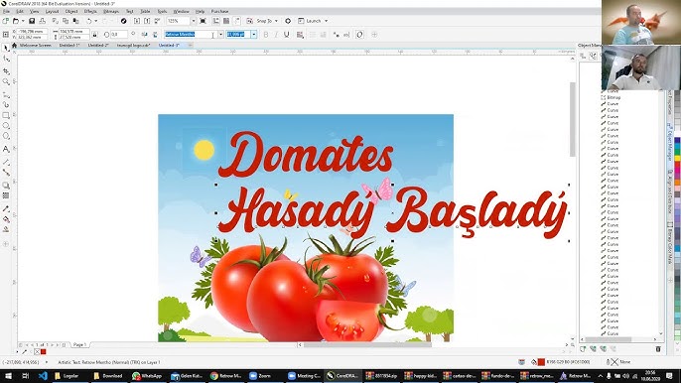The width and height of the screenshot is (681, 383).
Task: Select the Shape tool in the toolbox
Action: (6, 59)
